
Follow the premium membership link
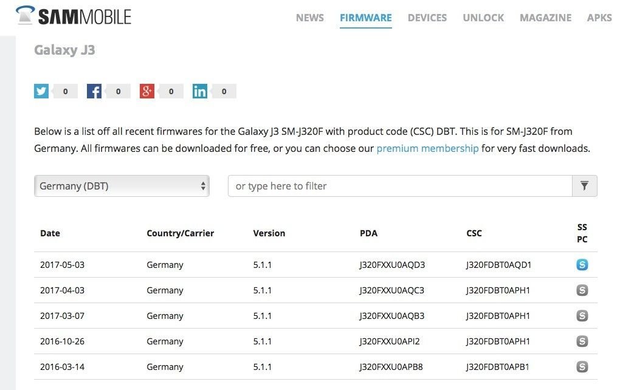427,149
